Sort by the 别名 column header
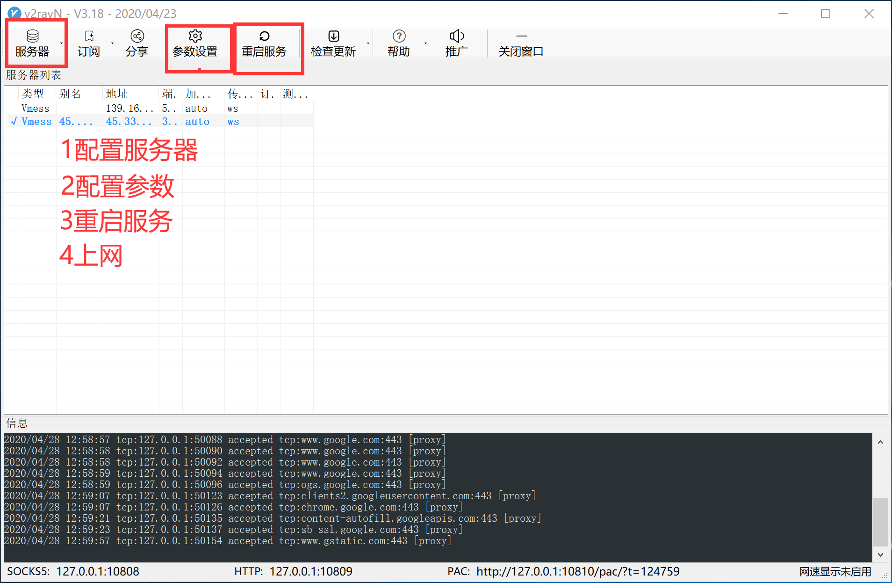This screenshot has height=583, width=892. click(79, 94)
